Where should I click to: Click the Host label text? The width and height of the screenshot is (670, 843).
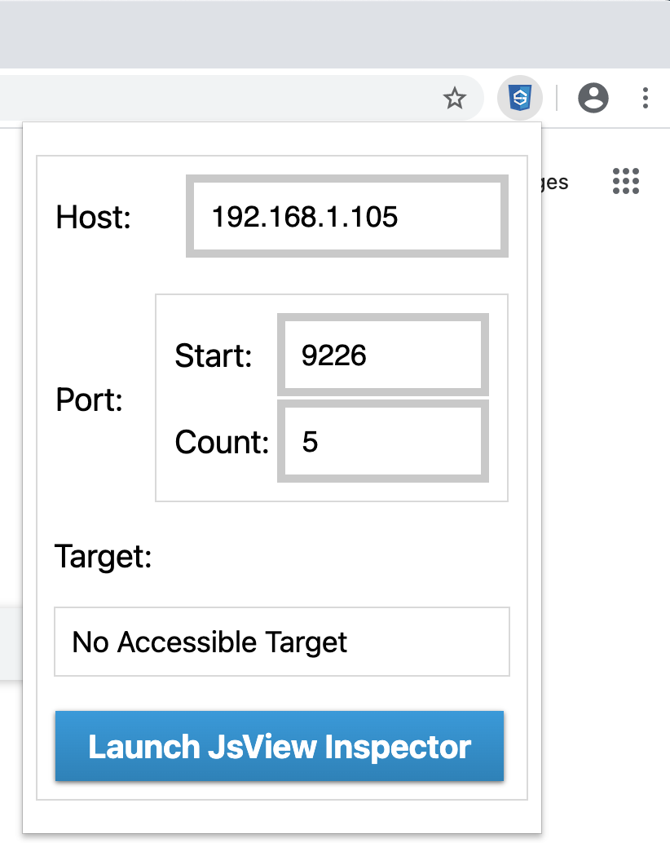coord(93,218)
